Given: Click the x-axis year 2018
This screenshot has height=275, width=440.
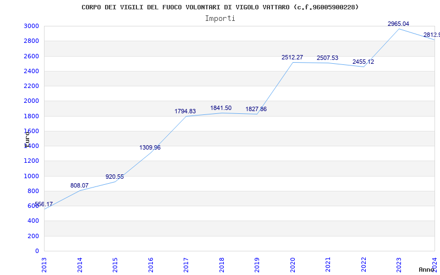Looking at the screenshot, I should tap(222, 265).
